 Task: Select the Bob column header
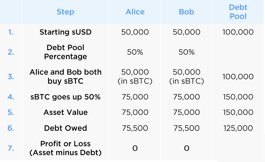pos(186,12)
